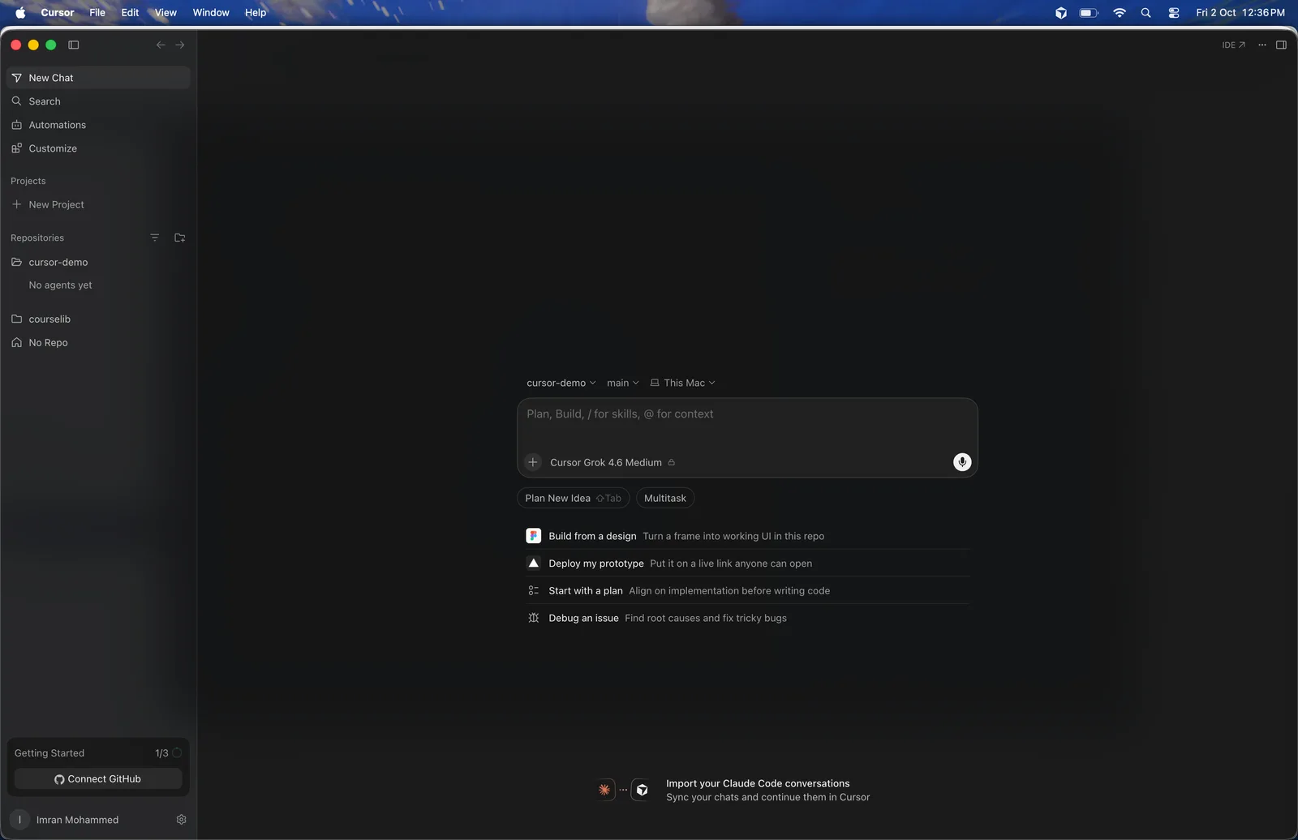Create a New Project
This screenshot has height=840, width=1298.
pyautogui.click(x=98, y=204)
